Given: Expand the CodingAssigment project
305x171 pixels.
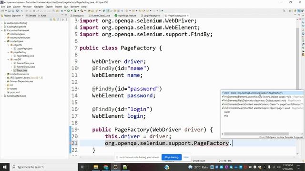Looking at the screenshot, I should [2, 27].
